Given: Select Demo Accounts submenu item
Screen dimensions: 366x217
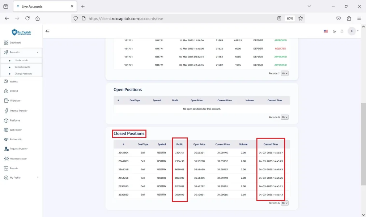Looking at the screenshot, I should [22, 67].
